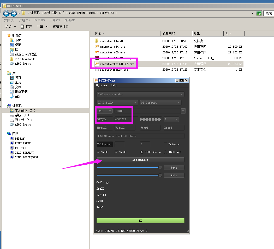
Task: Open the second OS Default audio dropdown
Action: [160, 103]
